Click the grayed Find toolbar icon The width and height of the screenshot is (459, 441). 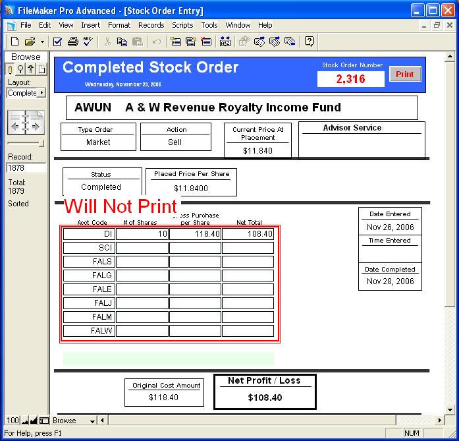[x=244, y=42]
